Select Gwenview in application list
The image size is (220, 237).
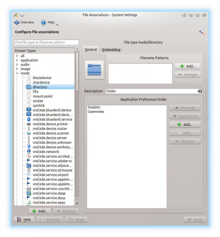tap(96, 111)
